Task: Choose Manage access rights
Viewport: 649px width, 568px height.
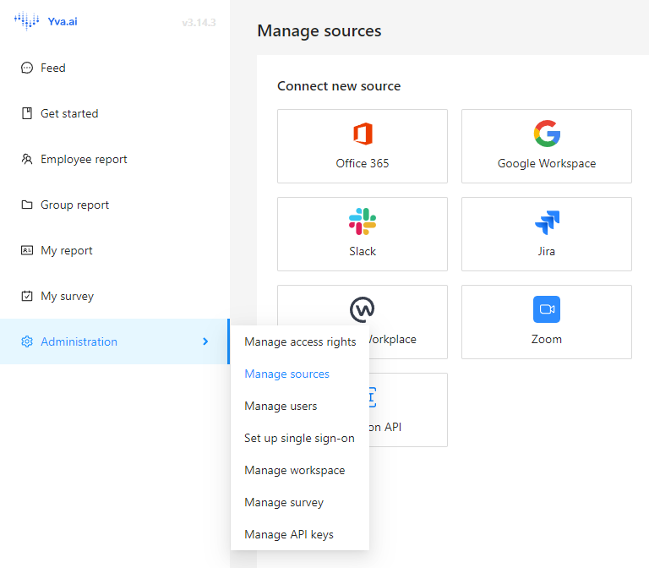Action: [300, 342]
